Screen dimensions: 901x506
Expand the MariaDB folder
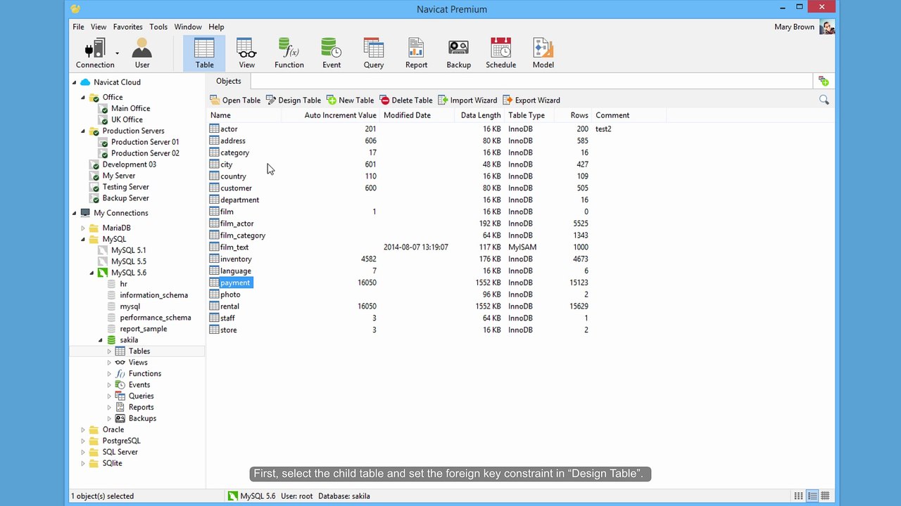(83, 228)
